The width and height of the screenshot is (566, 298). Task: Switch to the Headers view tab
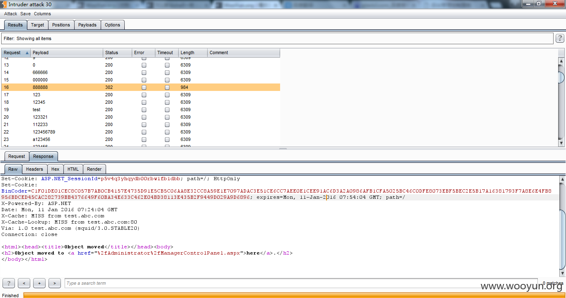pos(34,169)
